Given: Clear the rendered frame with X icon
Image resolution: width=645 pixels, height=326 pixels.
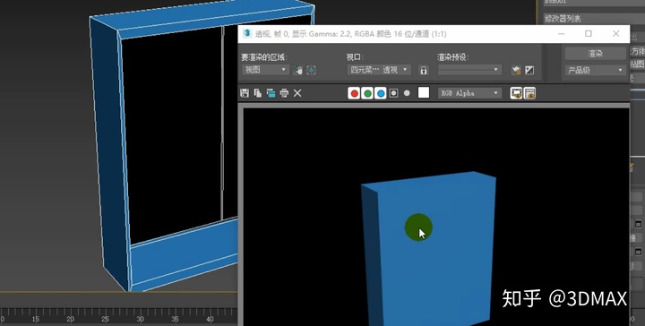Looking at the screenshot, I should pos(297,93).
